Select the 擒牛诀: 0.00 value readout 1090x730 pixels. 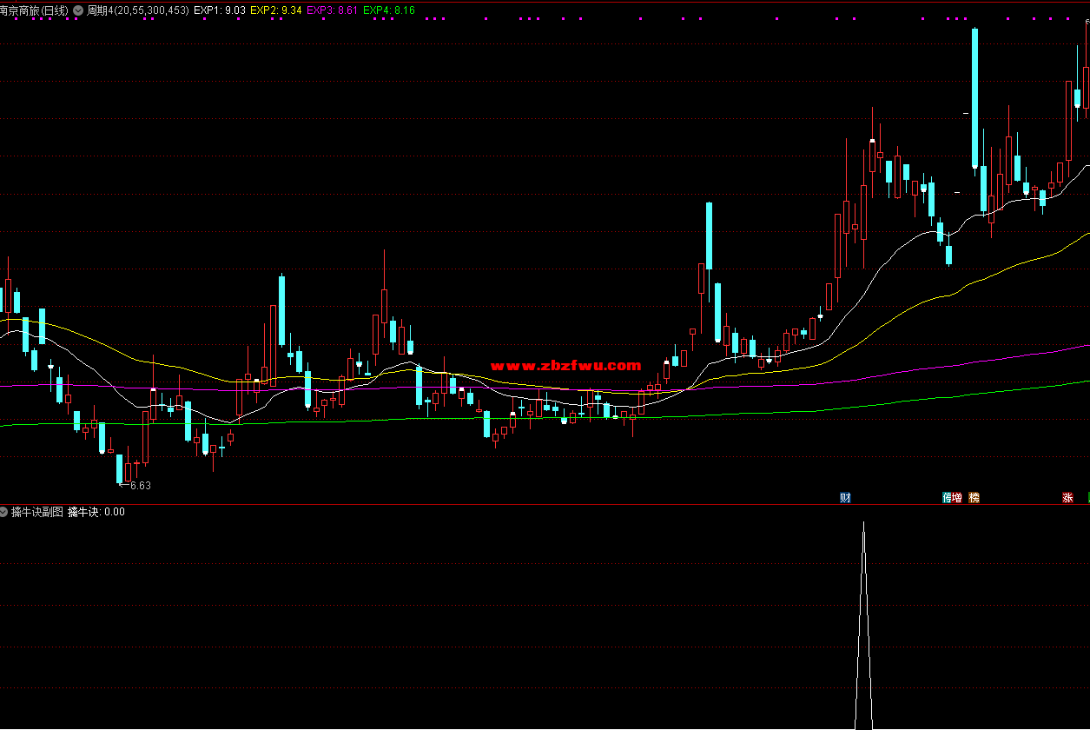[96, 512]
